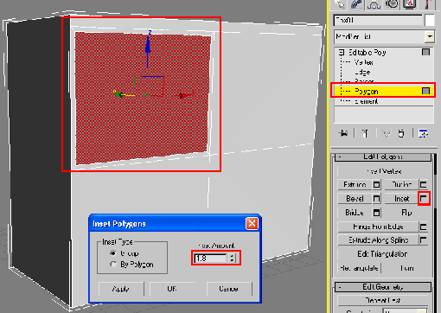Image resolution: width=441 pixels, height=313 pixels.
Task: Click the Make Unique icon
Action: pyautogui.click(x=387, y=133)
